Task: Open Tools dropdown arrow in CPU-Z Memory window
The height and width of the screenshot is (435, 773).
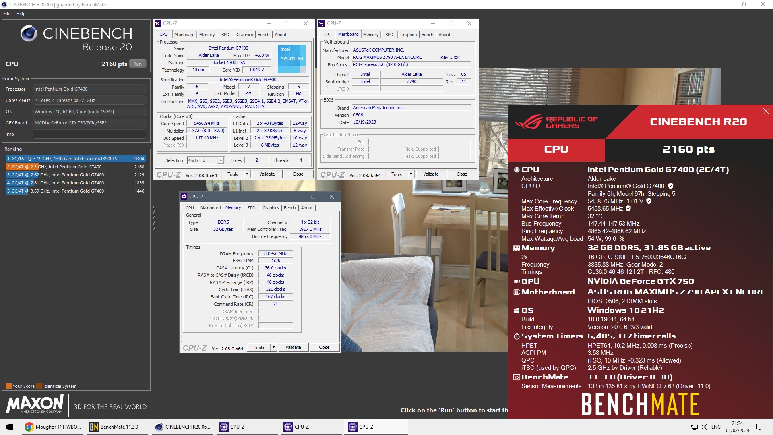Action: pyautogui.click(x=273, y=347)
